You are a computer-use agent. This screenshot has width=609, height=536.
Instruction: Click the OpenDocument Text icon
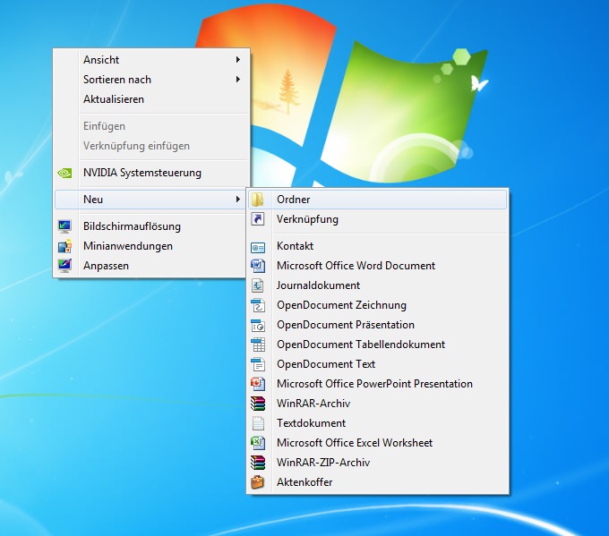pos(258,364)
